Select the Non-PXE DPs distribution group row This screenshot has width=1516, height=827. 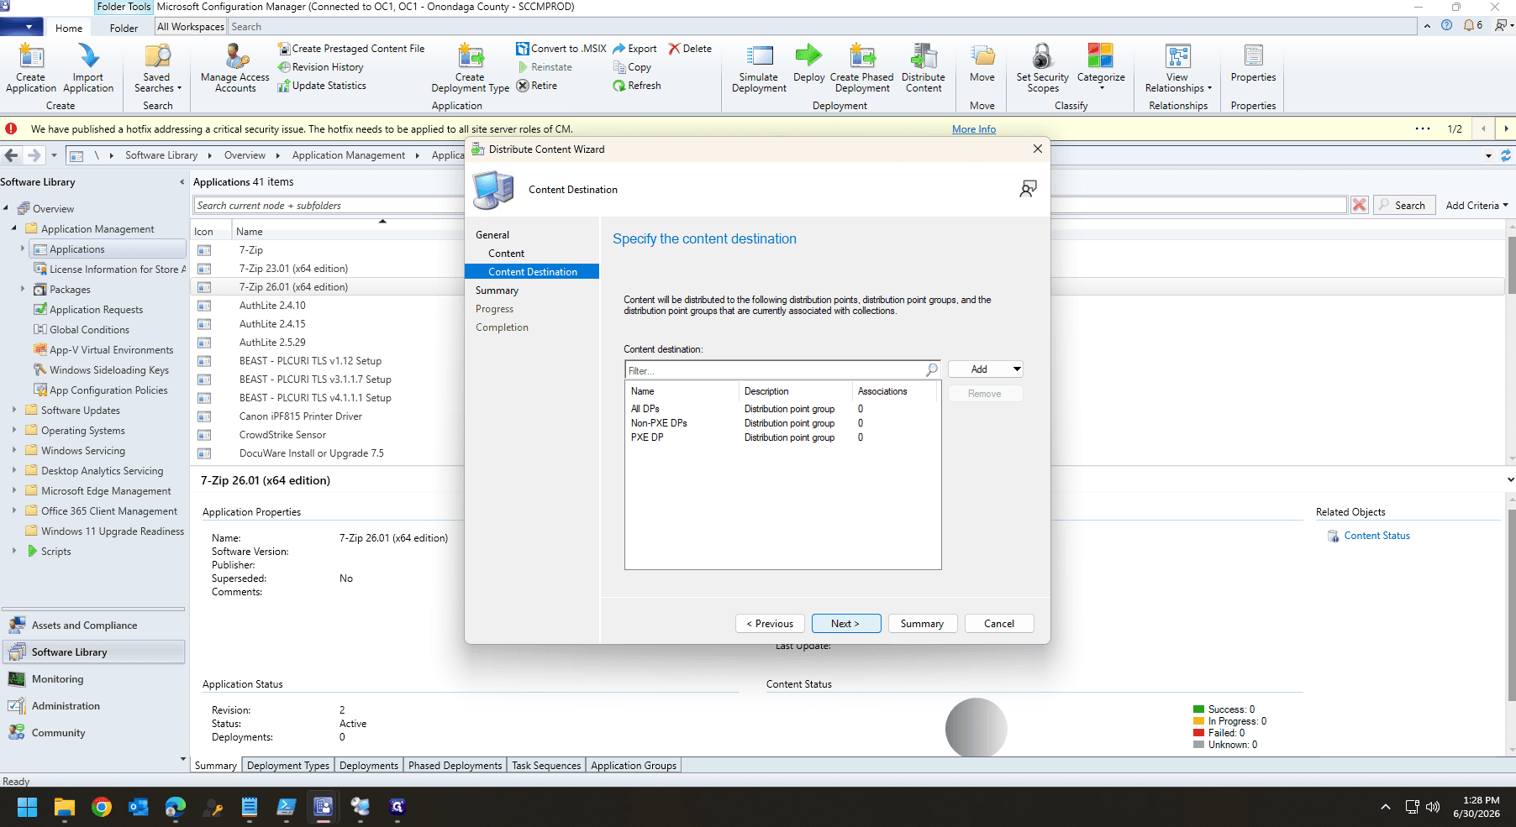pos(782,423)
